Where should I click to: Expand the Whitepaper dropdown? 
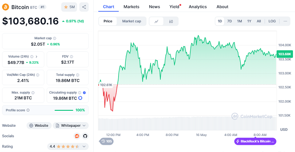click(x=71, y=125)
